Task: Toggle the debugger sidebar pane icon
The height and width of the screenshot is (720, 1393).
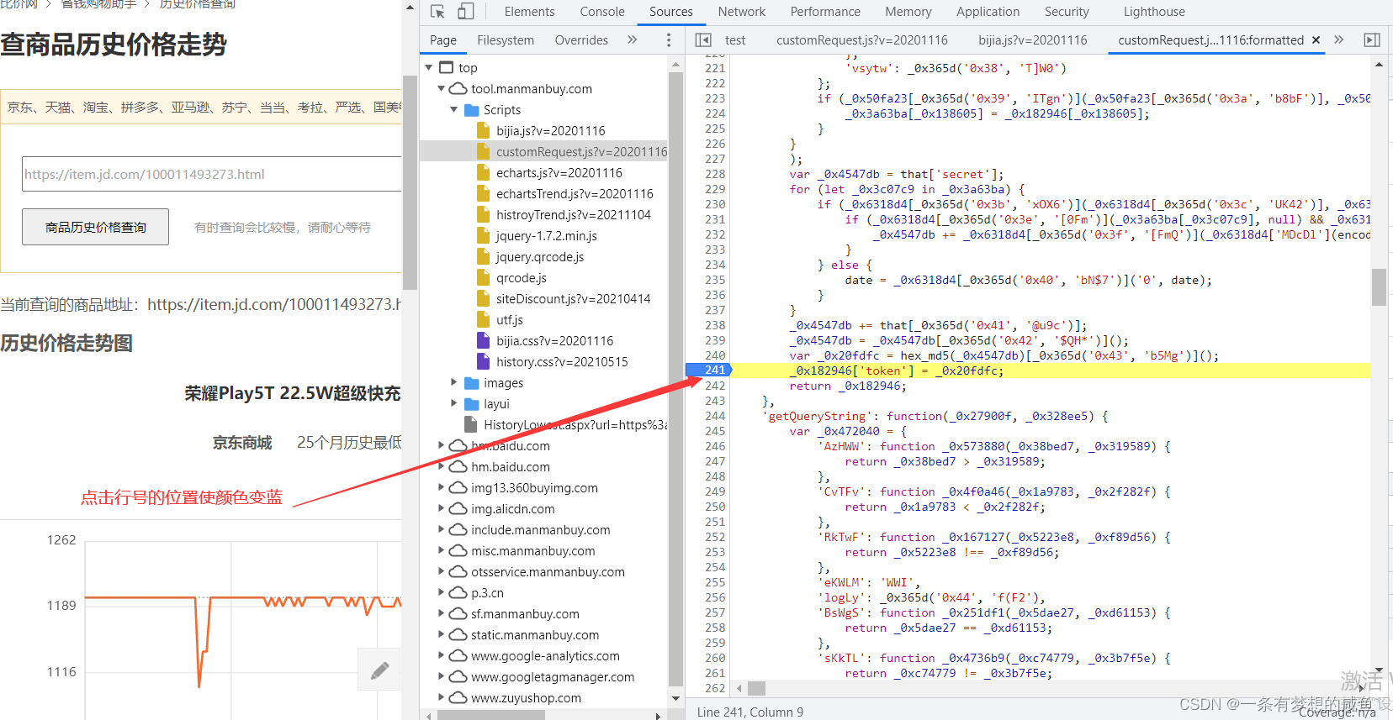Action: (1372, 39)
